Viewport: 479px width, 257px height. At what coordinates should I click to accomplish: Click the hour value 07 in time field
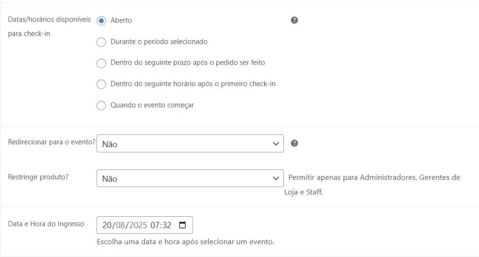click(x=155, y=225)
